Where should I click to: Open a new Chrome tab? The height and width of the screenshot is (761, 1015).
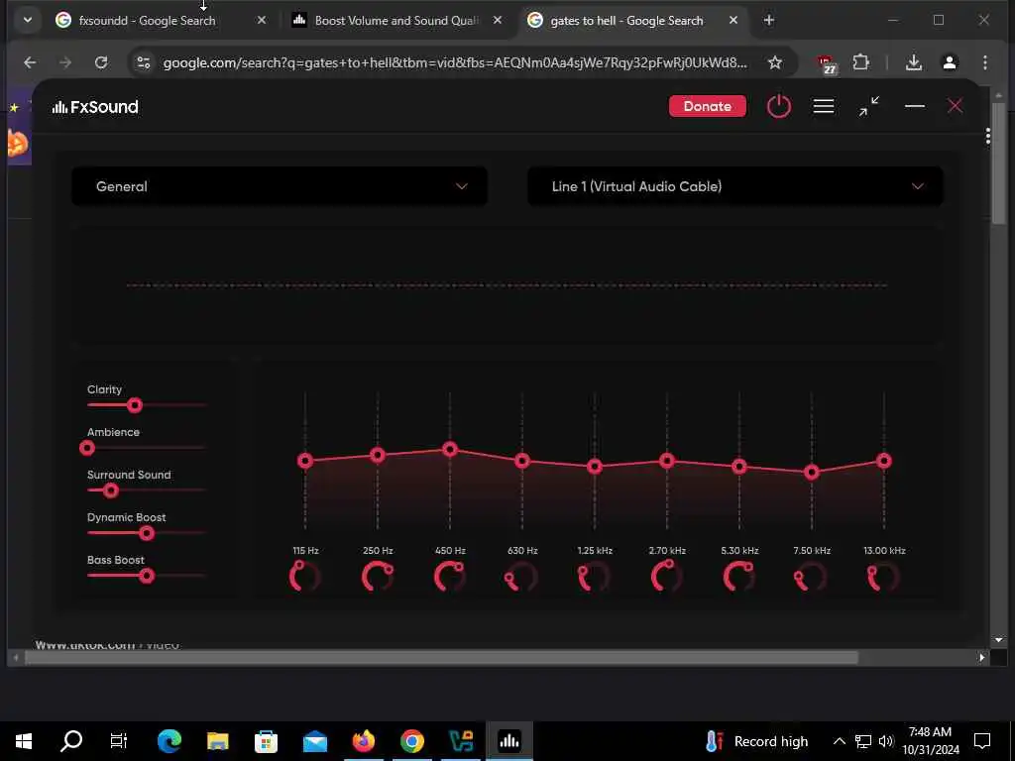point(768,20)
